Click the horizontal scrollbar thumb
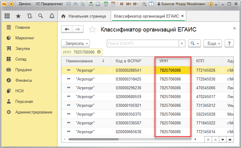 (94, 139)
